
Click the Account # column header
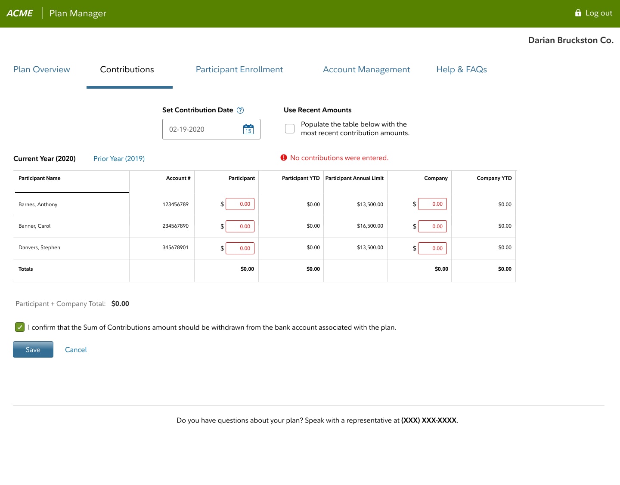tap(178, 178)
